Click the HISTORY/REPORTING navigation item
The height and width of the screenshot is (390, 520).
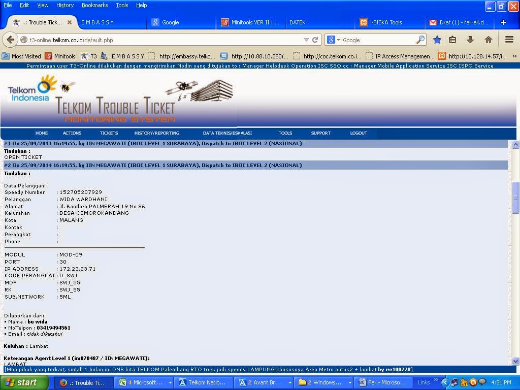click(x=157, y=133)
